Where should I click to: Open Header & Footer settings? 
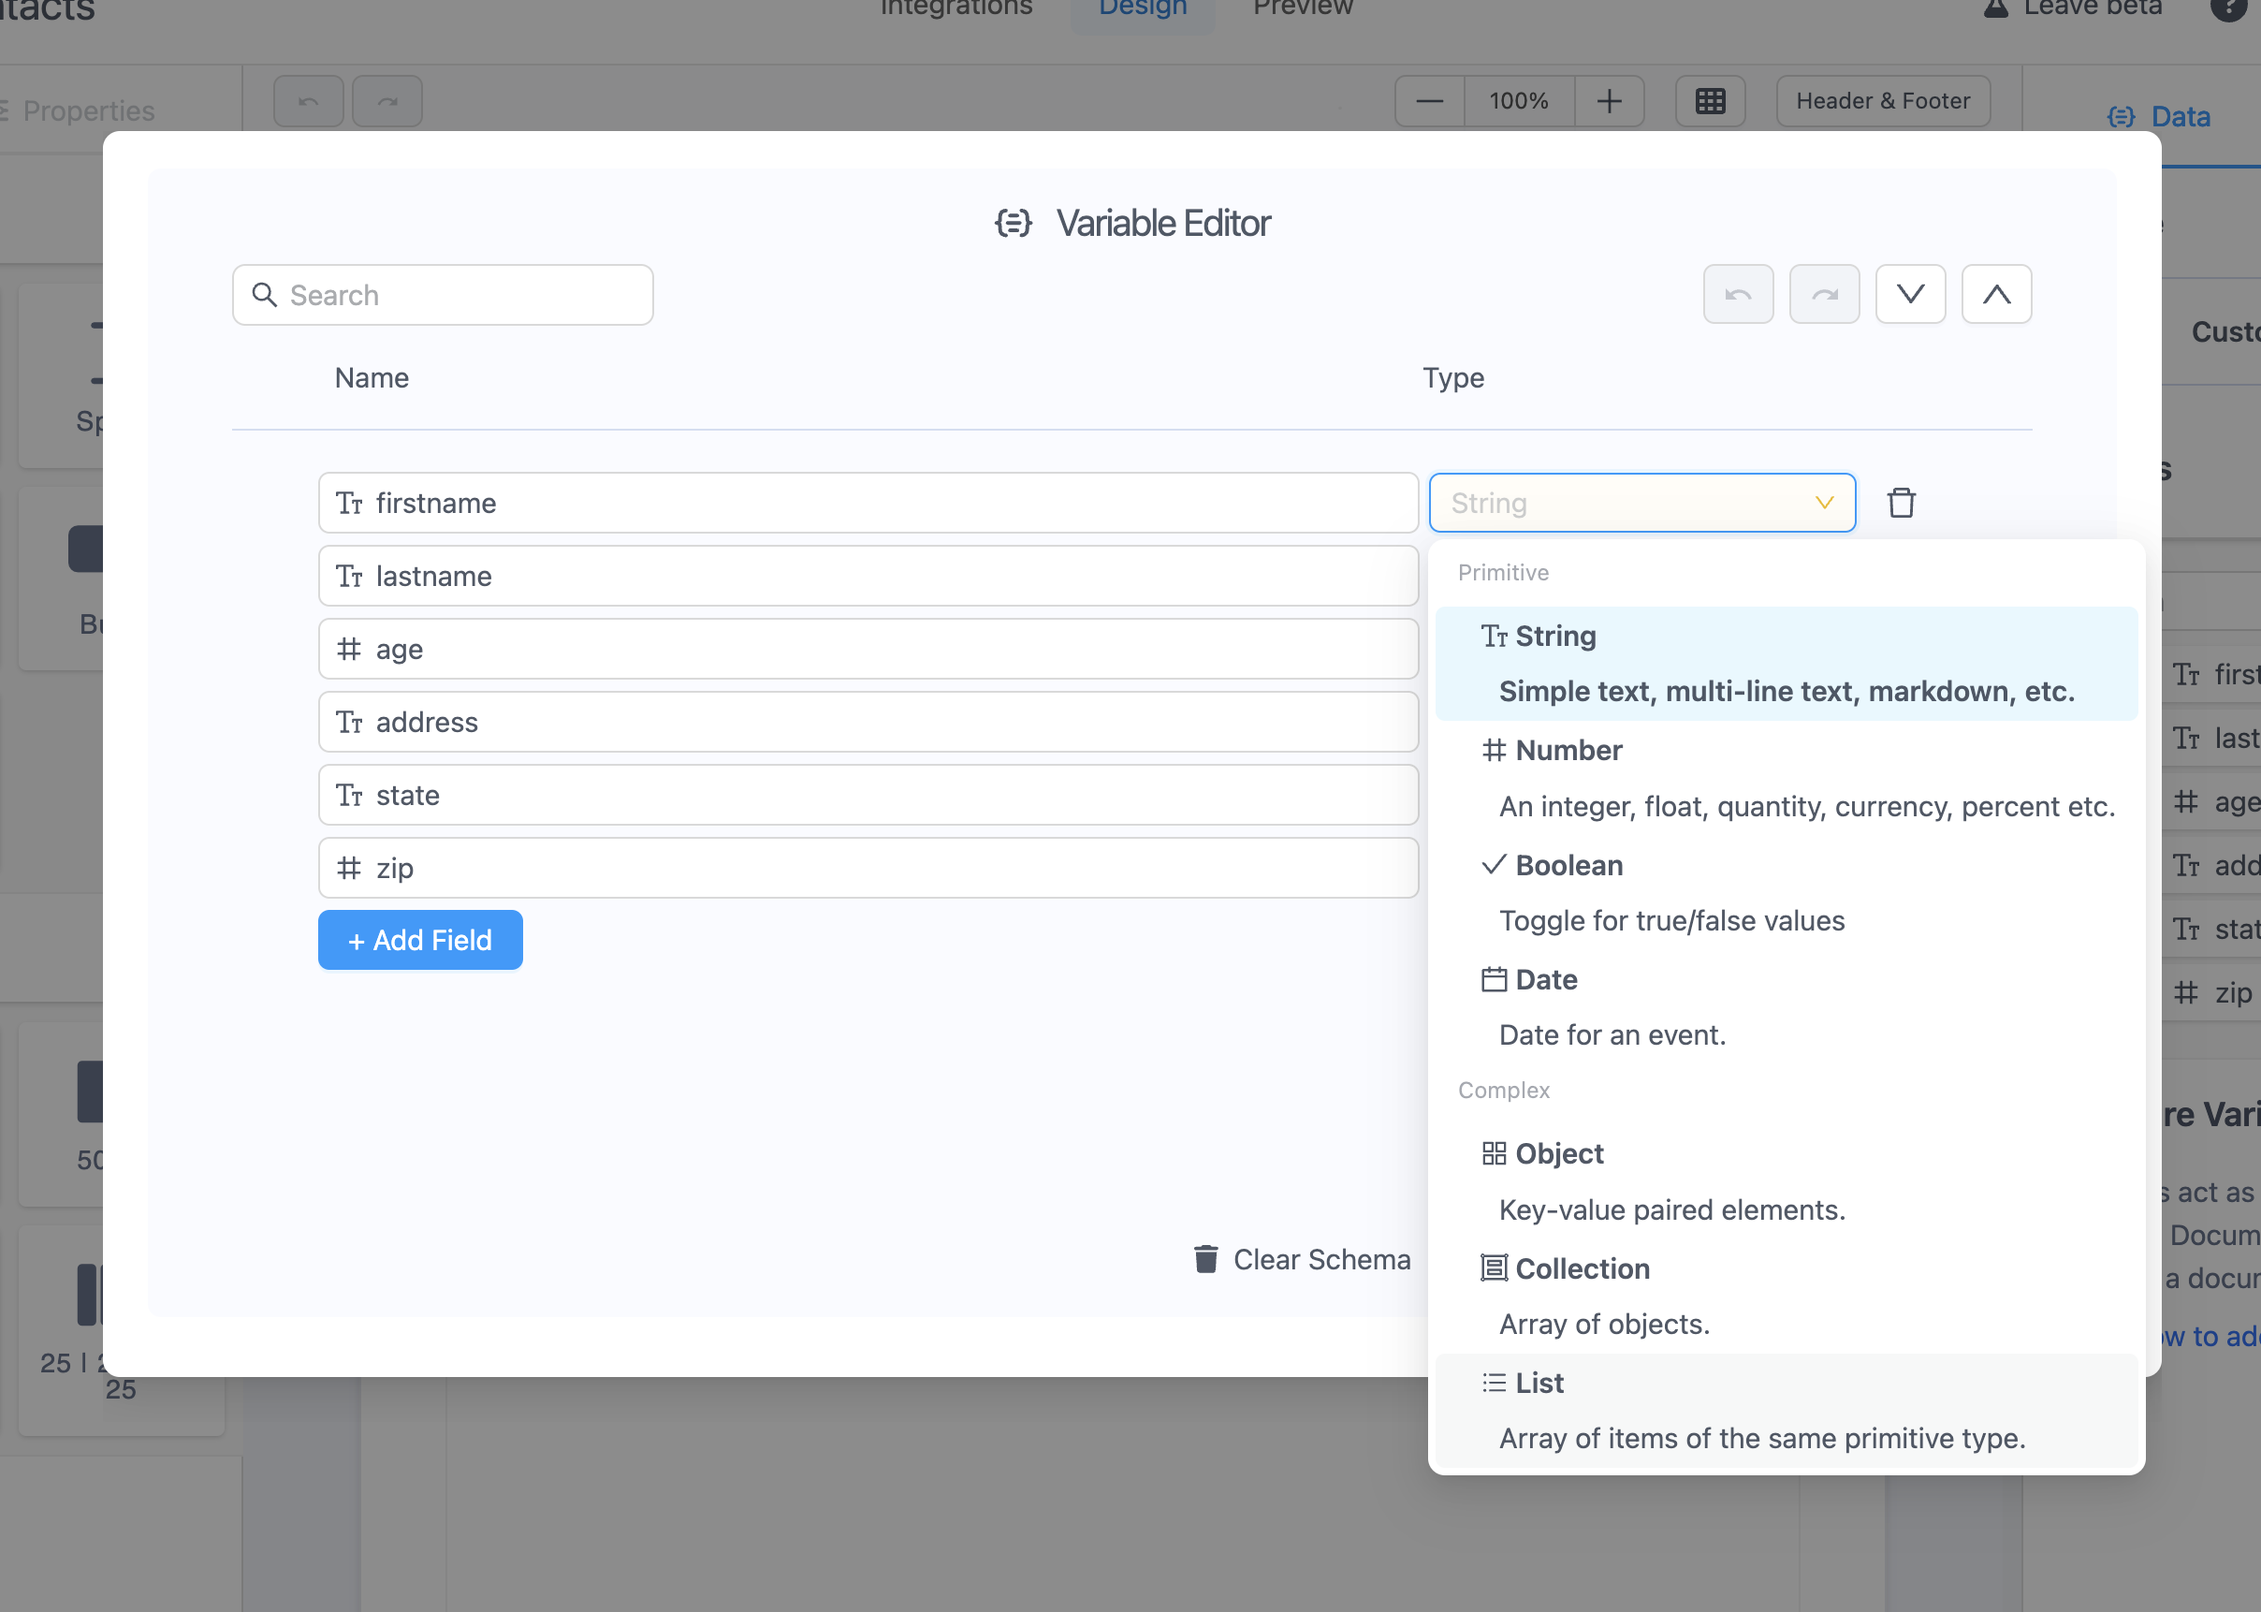(x=1882, y=101)
